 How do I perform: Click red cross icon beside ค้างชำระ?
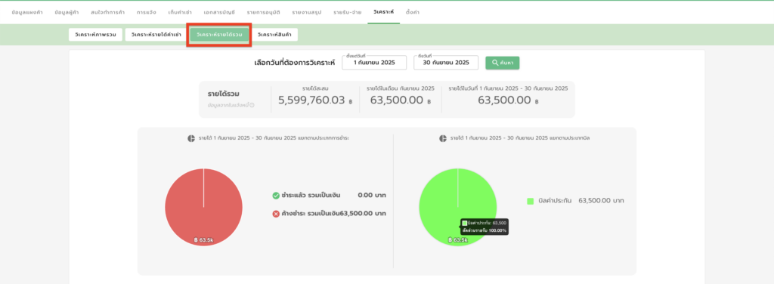(276, 214)
